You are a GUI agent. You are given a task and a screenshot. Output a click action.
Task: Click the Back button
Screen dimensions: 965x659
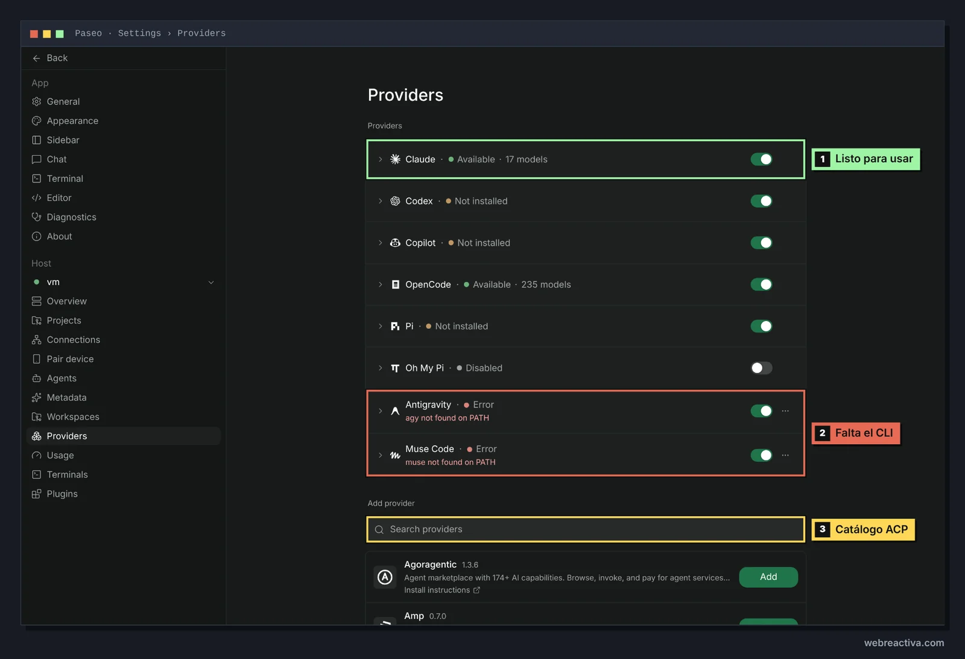pyautogui.click(x=50, y=58)
